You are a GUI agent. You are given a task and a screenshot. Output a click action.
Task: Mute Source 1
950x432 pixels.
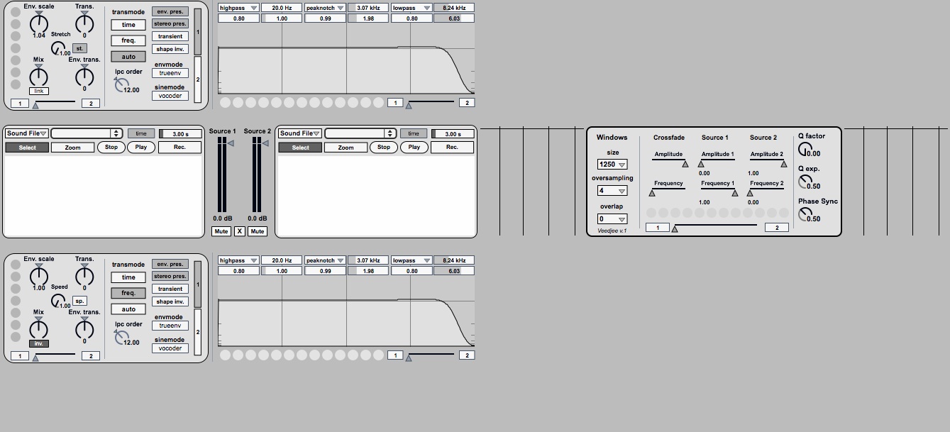coord(221,231)
